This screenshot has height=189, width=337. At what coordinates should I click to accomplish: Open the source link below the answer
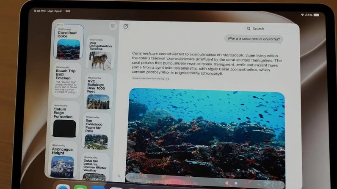pyautogui.click(x=150, y=78)
